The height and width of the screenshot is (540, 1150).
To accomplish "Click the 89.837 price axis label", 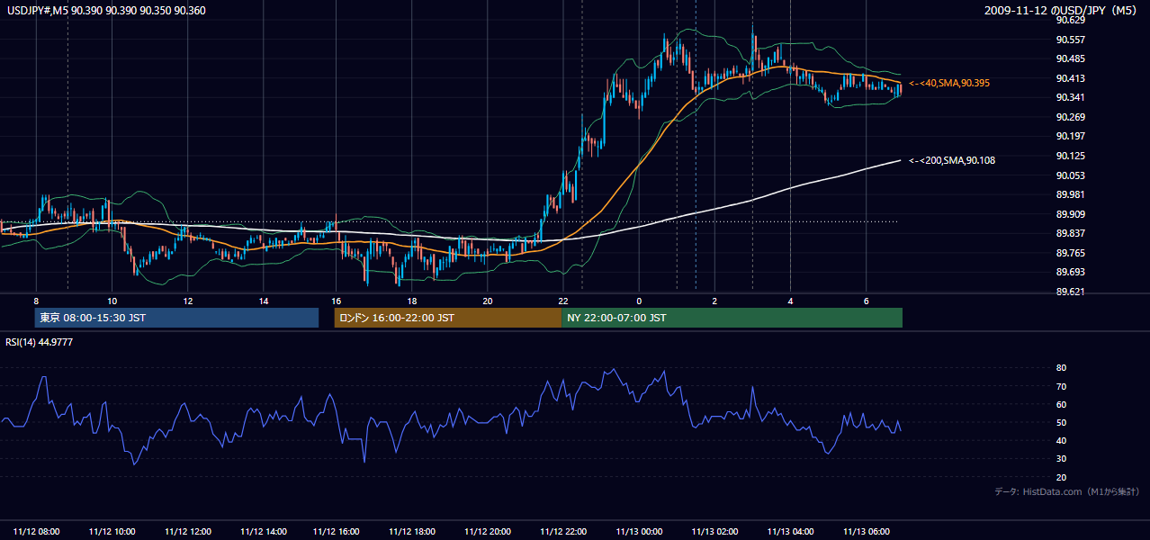I will click(1070, 233).
